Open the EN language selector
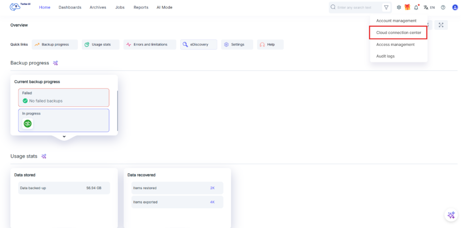Screen dimensions: 461x228 429,7
